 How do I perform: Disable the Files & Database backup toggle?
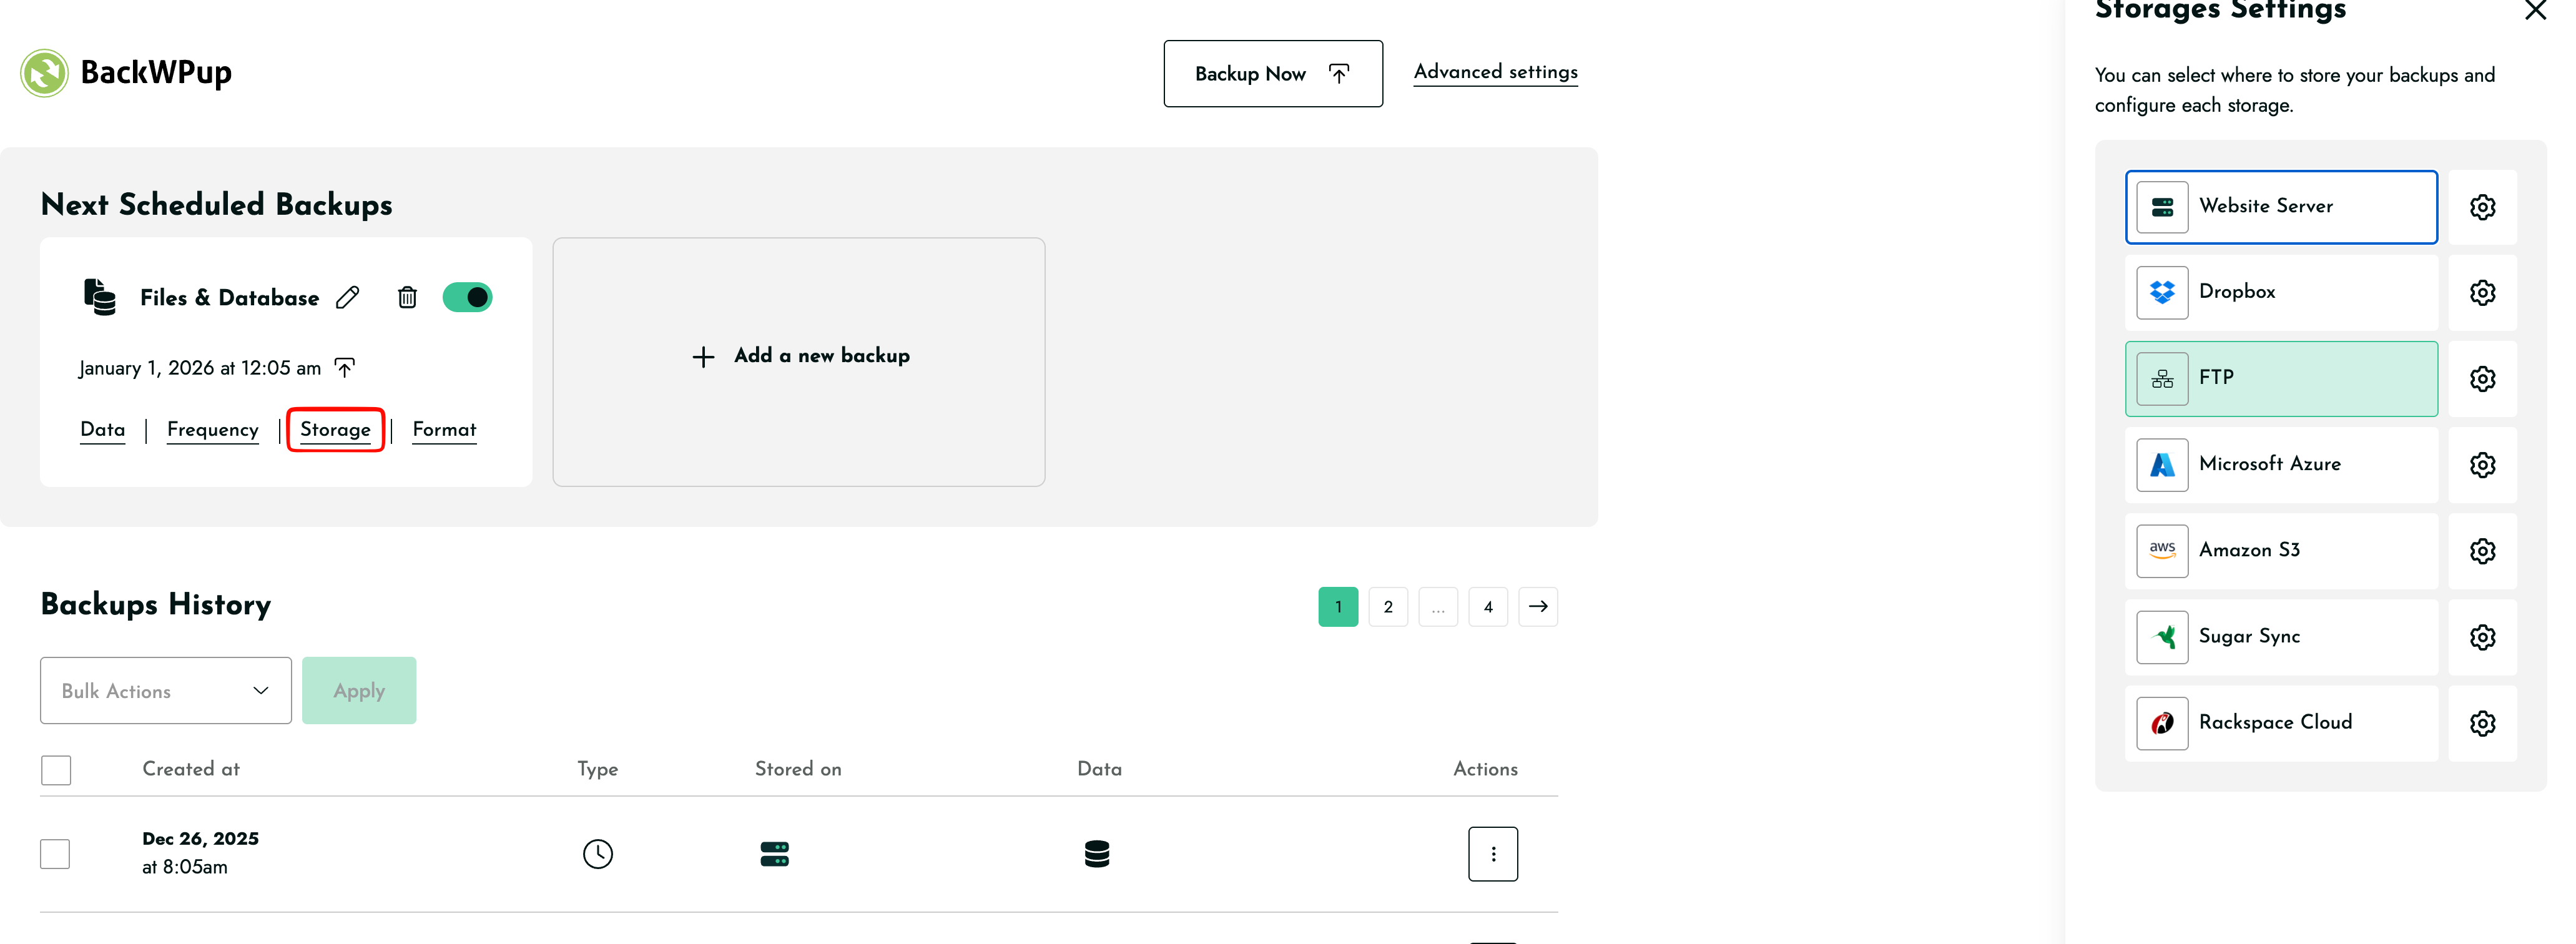[467, 297]
